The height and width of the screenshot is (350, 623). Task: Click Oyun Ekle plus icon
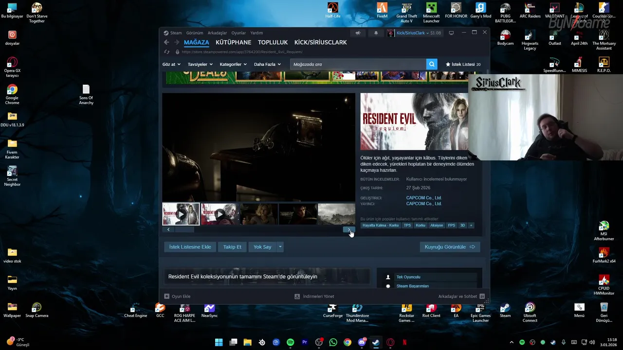click(166, 296)
